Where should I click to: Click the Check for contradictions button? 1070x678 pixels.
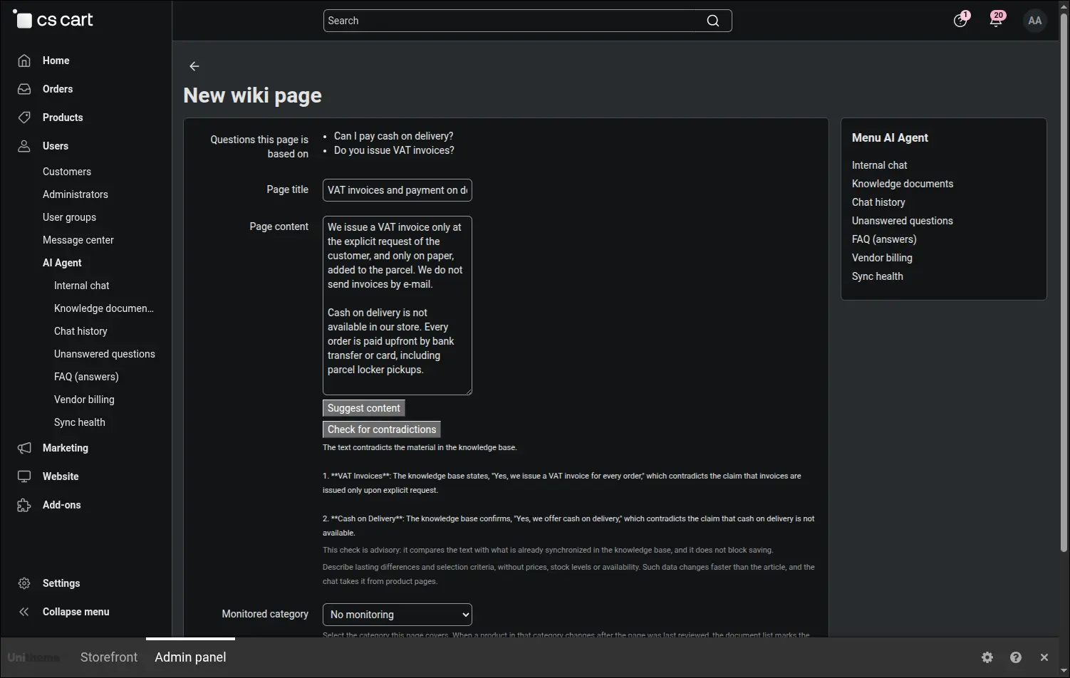pos(382,429)
